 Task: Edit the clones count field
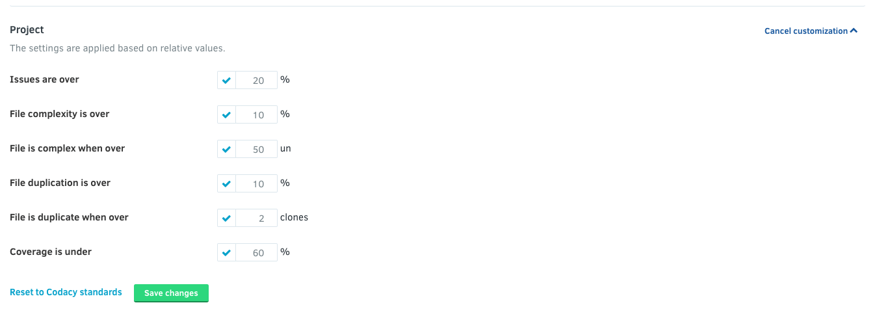256,219
